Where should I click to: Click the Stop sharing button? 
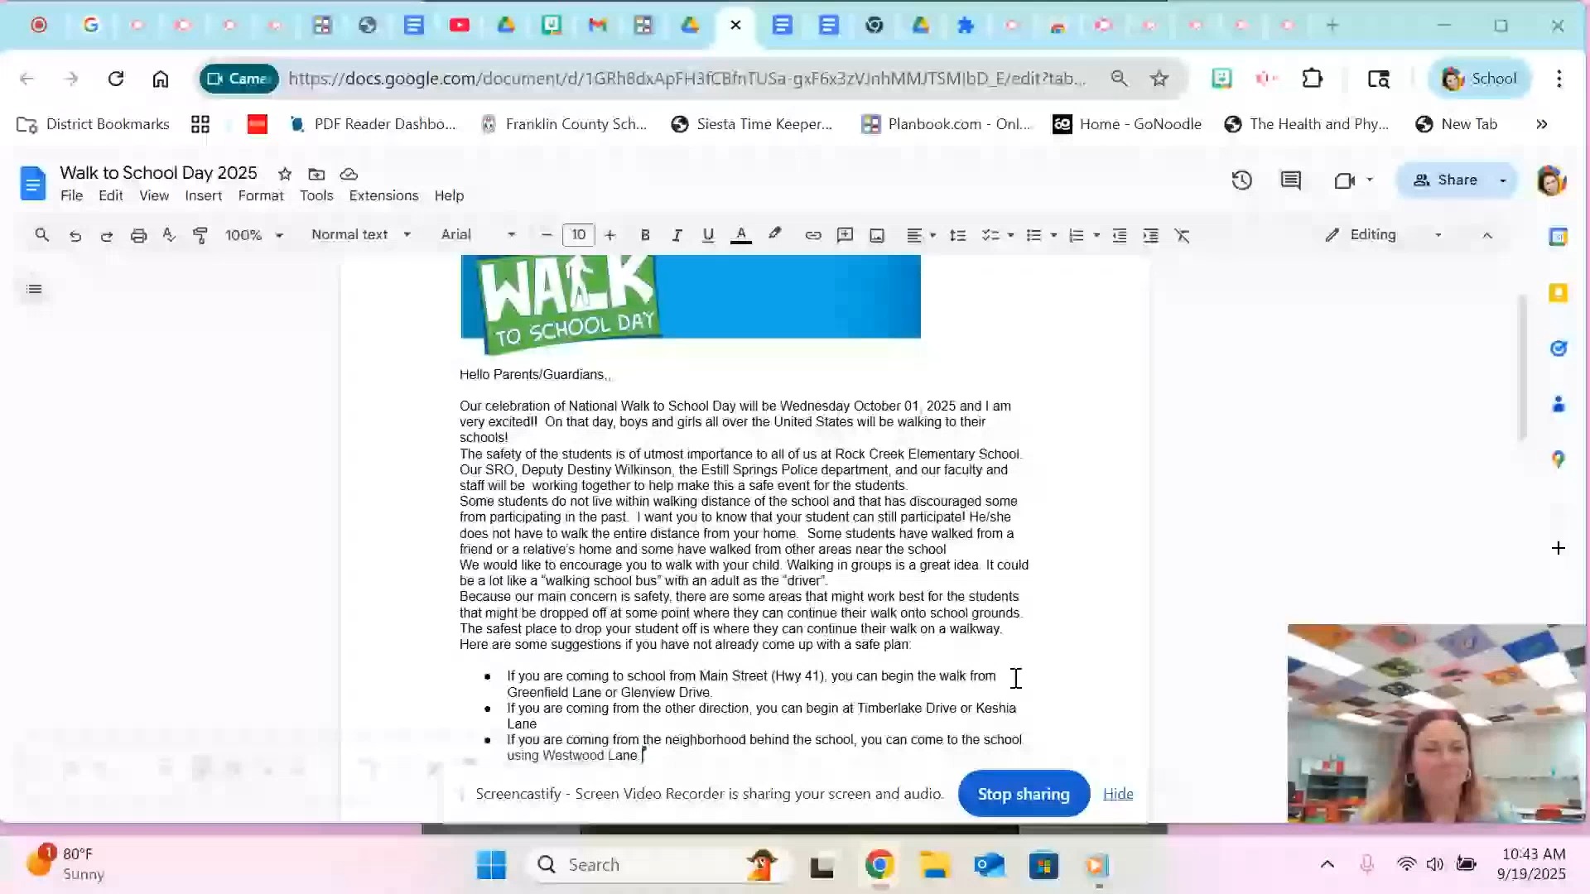1024,794
